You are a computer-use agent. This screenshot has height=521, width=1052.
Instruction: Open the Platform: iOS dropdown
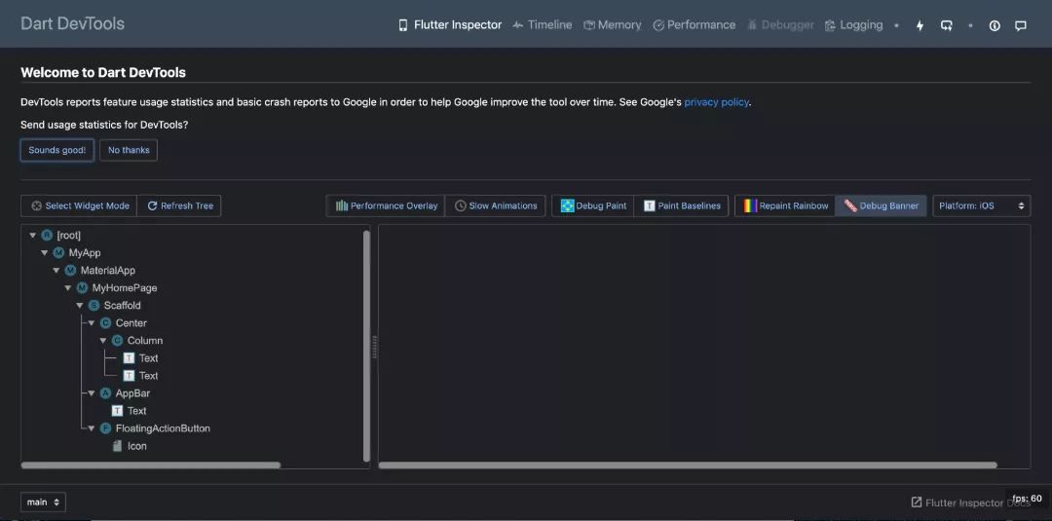pyautogui.click(x=982, y=205)
